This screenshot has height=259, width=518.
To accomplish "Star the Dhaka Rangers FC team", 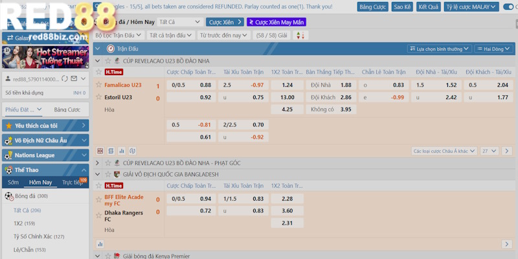I will [98, 216].
